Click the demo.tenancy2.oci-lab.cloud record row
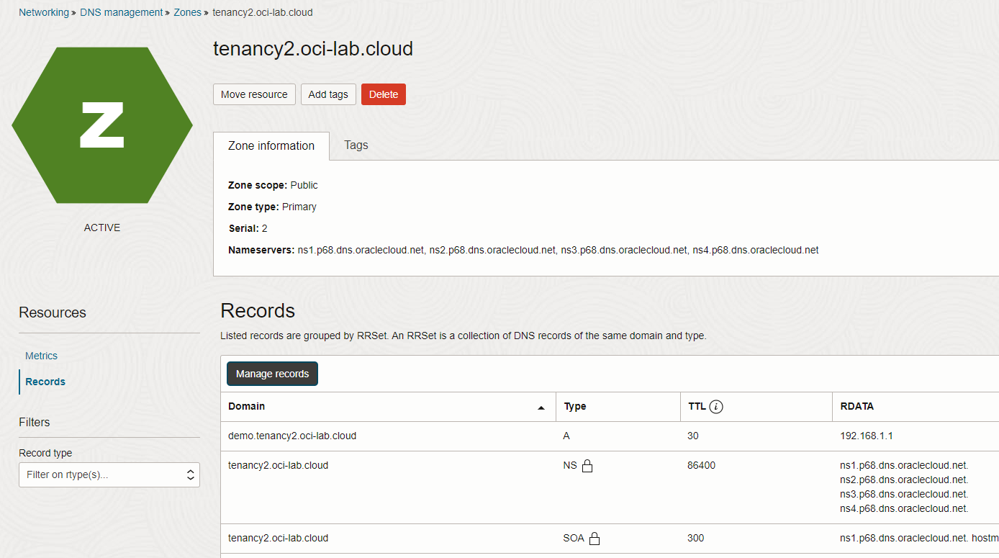 click(x=292, y=436)
